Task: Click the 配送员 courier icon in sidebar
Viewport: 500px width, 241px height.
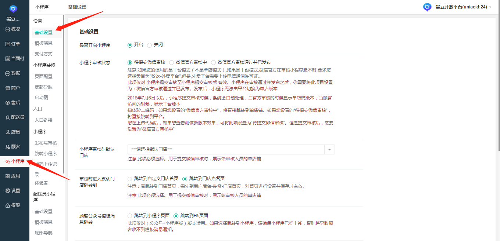Action: point(8,117)
